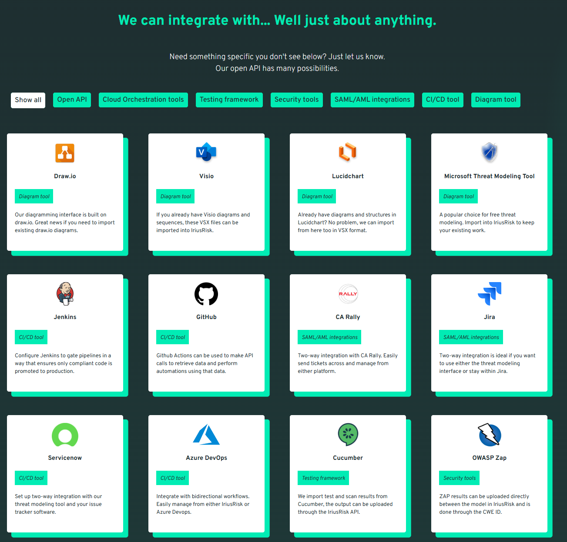Screen dimensions: 567x542
Task: Click the Jenkins butler icon
Action: [65, 293]
